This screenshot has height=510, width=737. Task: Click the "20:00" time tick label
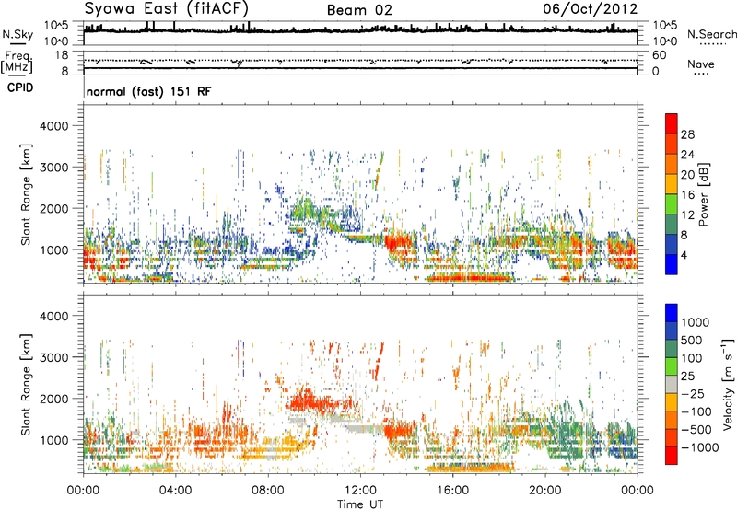pos(544,491)
